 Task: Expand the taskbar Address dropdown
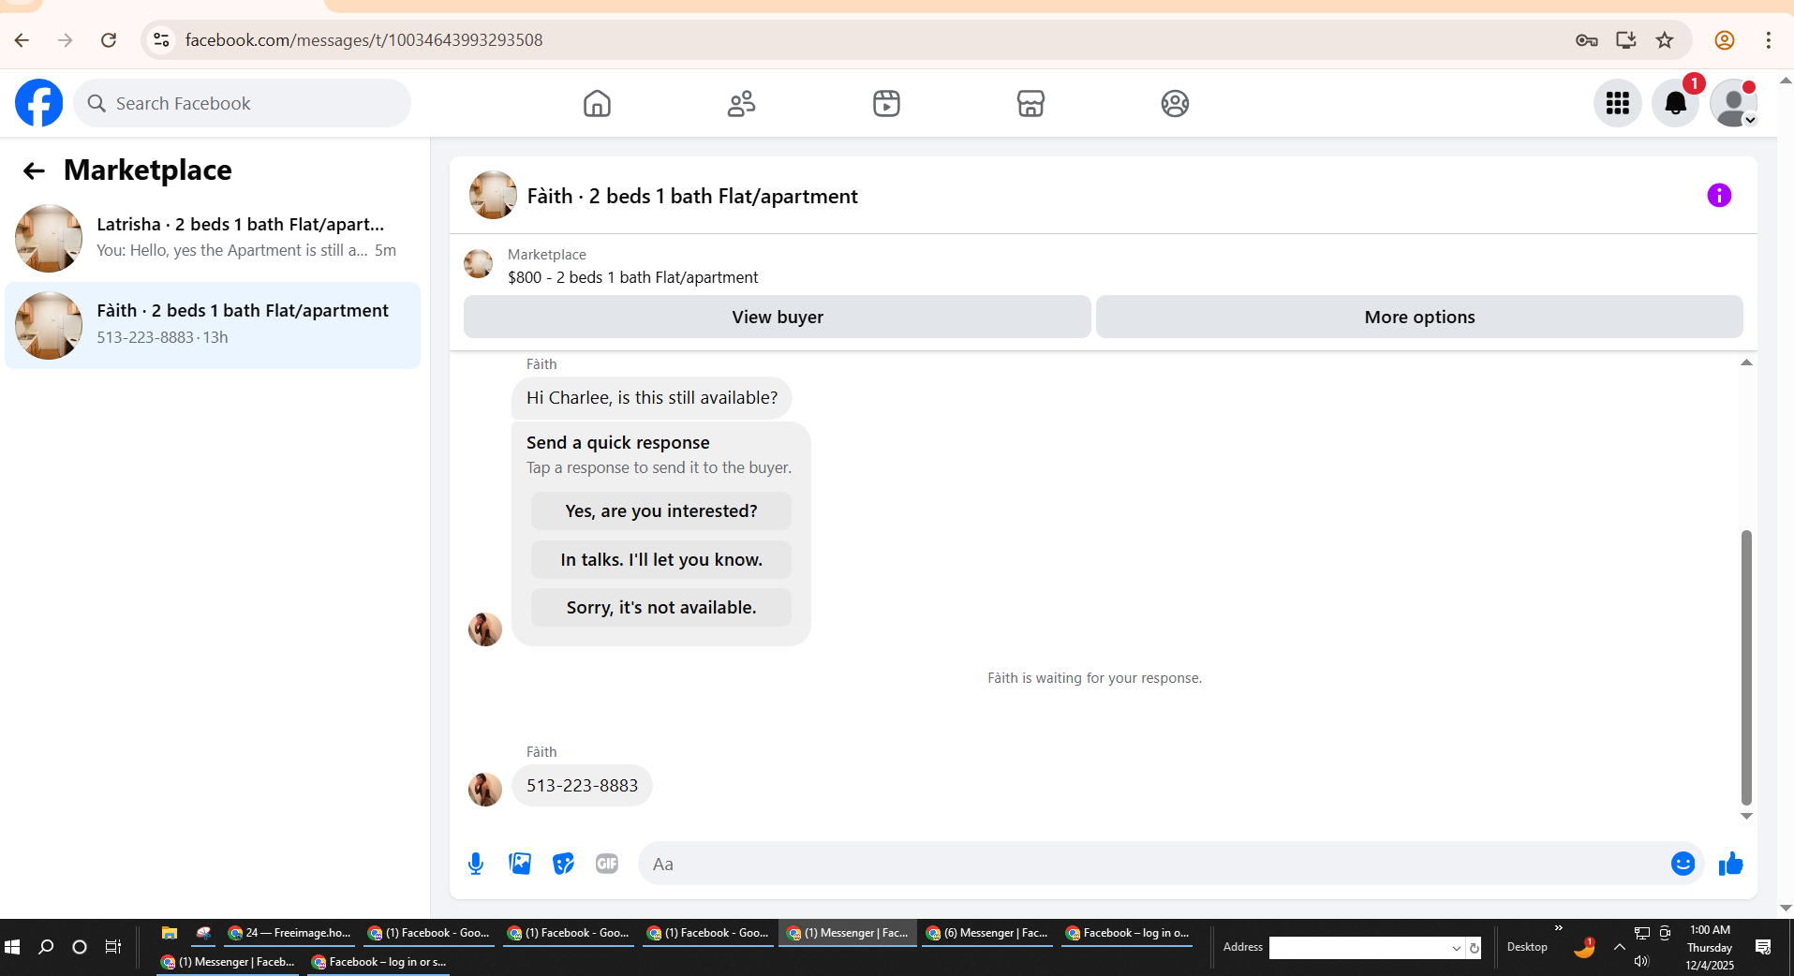[1456, 948]
